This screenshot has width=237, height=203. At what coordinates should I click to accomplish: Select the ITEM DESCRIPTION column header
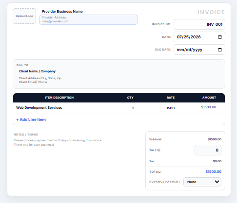(x=59, y=98)
